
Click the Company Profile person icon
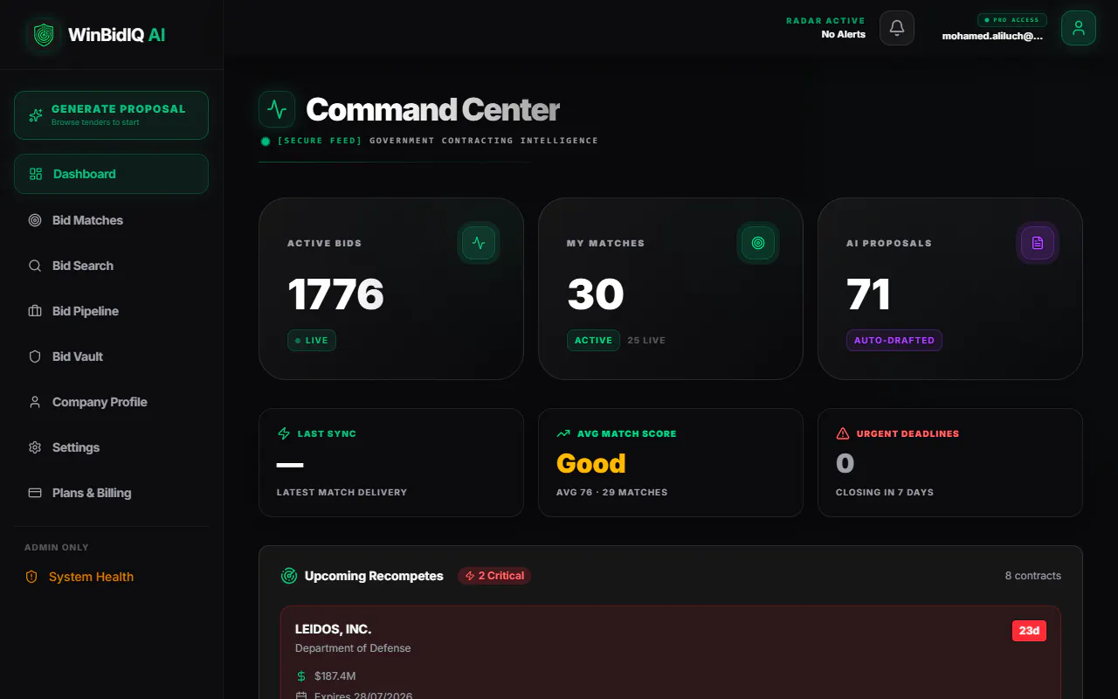click(x=35, y=402)
